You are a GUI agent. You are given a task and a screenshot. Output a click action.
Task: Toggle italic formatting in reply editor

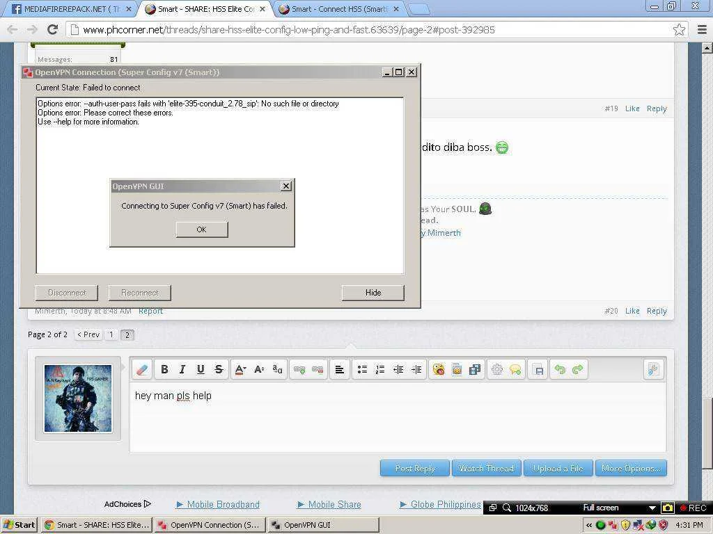pos(182,370)
